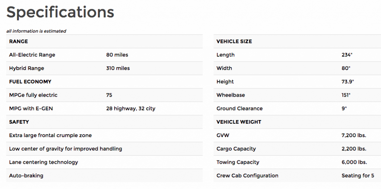Viewport: 381px width, 189px height.
Task: Click the Auto-braking row
Action: (x=105, y=175)
